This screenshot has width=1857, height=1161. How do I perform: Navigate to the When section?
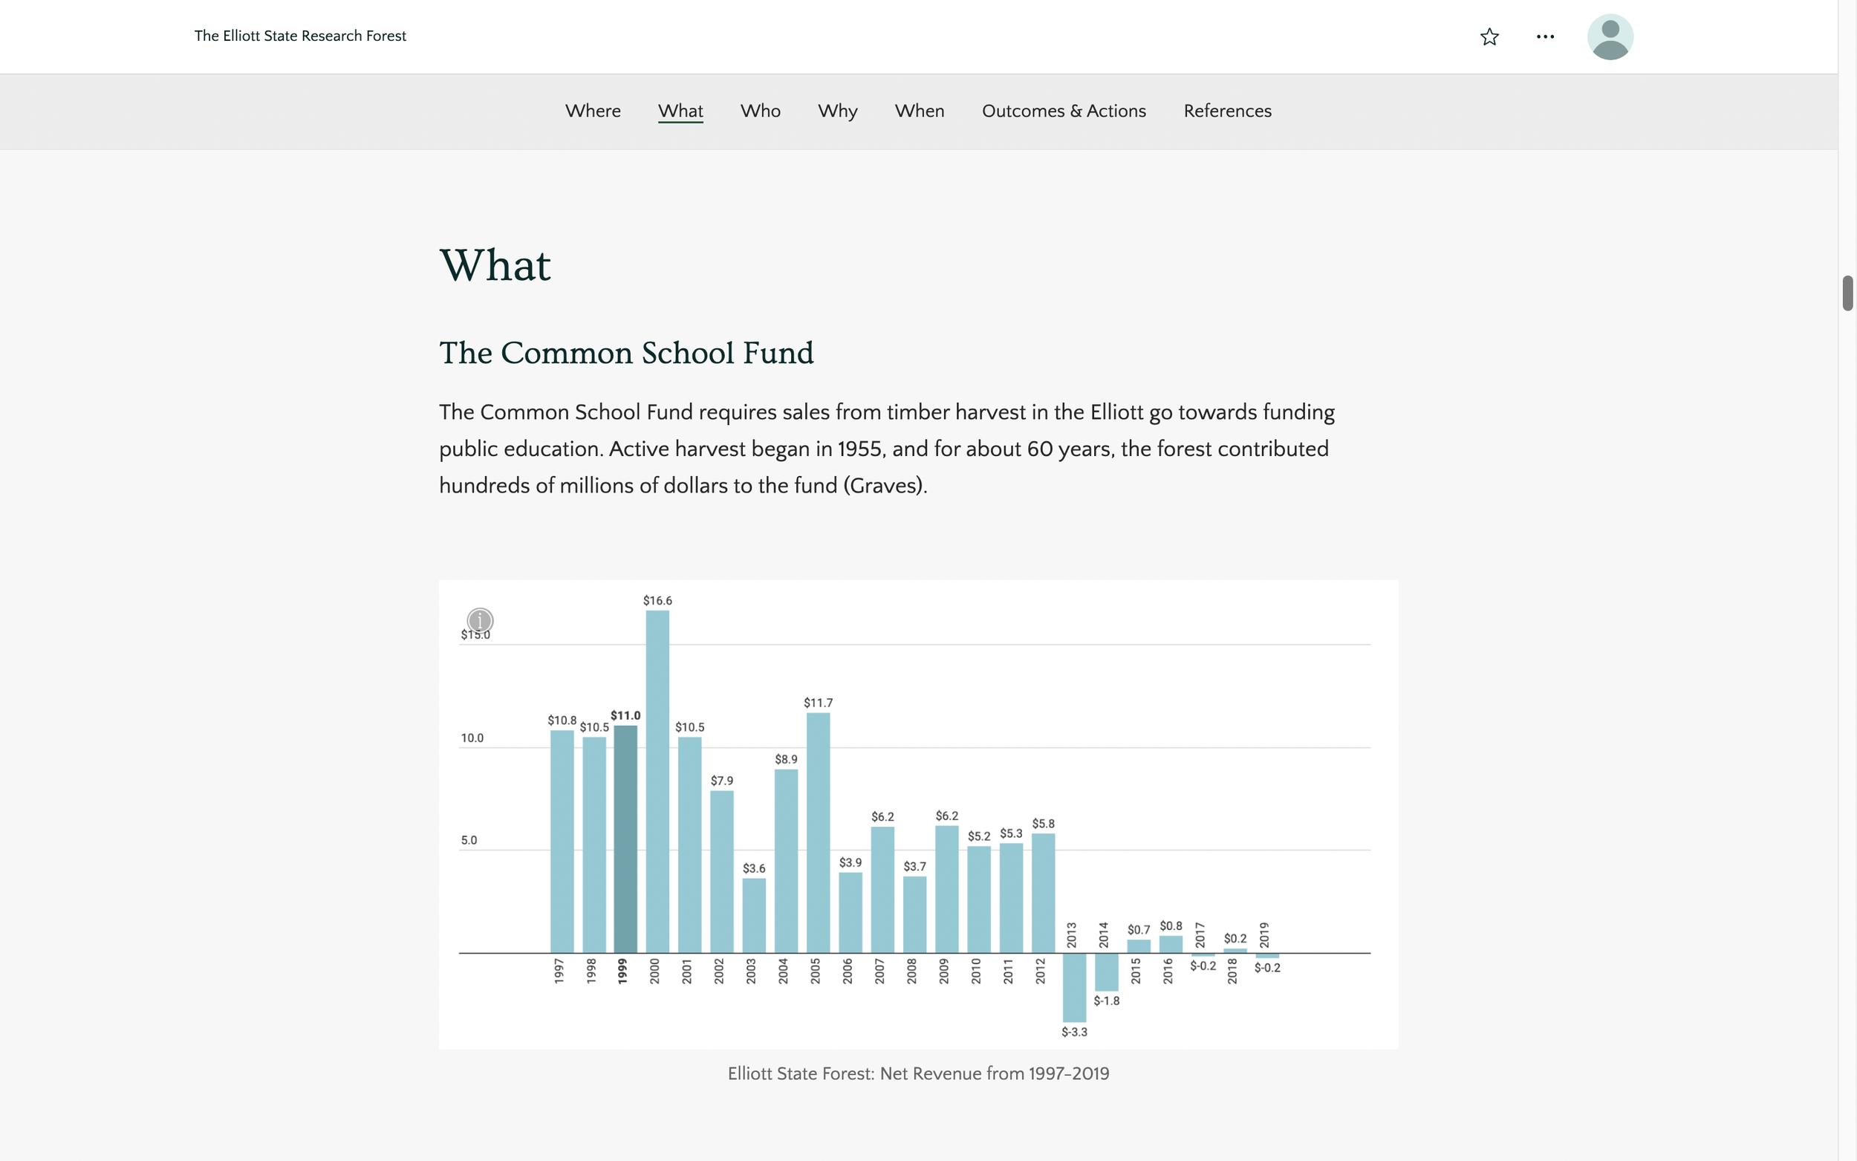919,111
